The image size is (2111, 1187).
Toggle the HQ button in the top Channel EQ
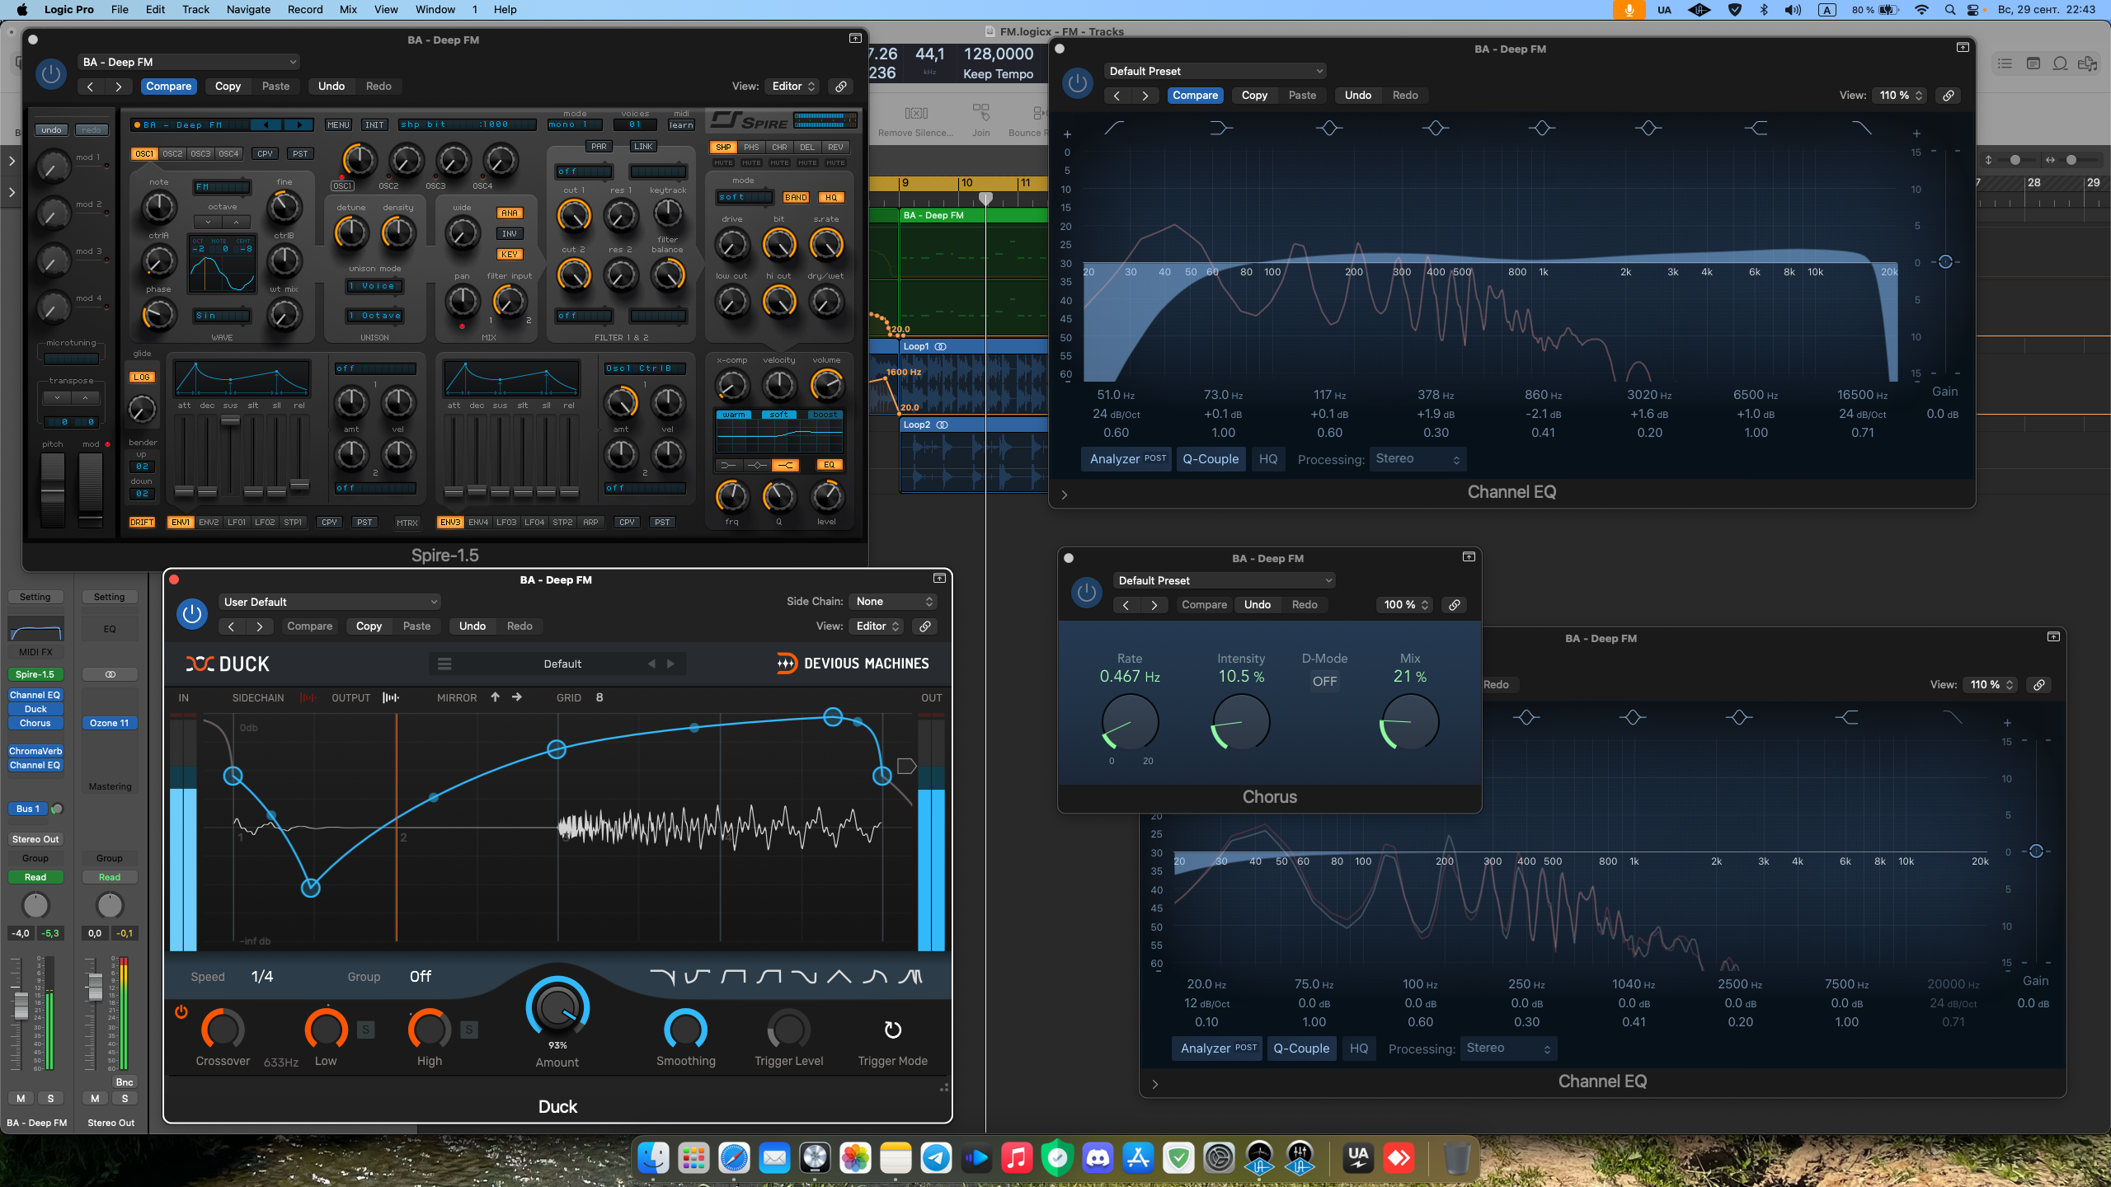[1268, 459]
